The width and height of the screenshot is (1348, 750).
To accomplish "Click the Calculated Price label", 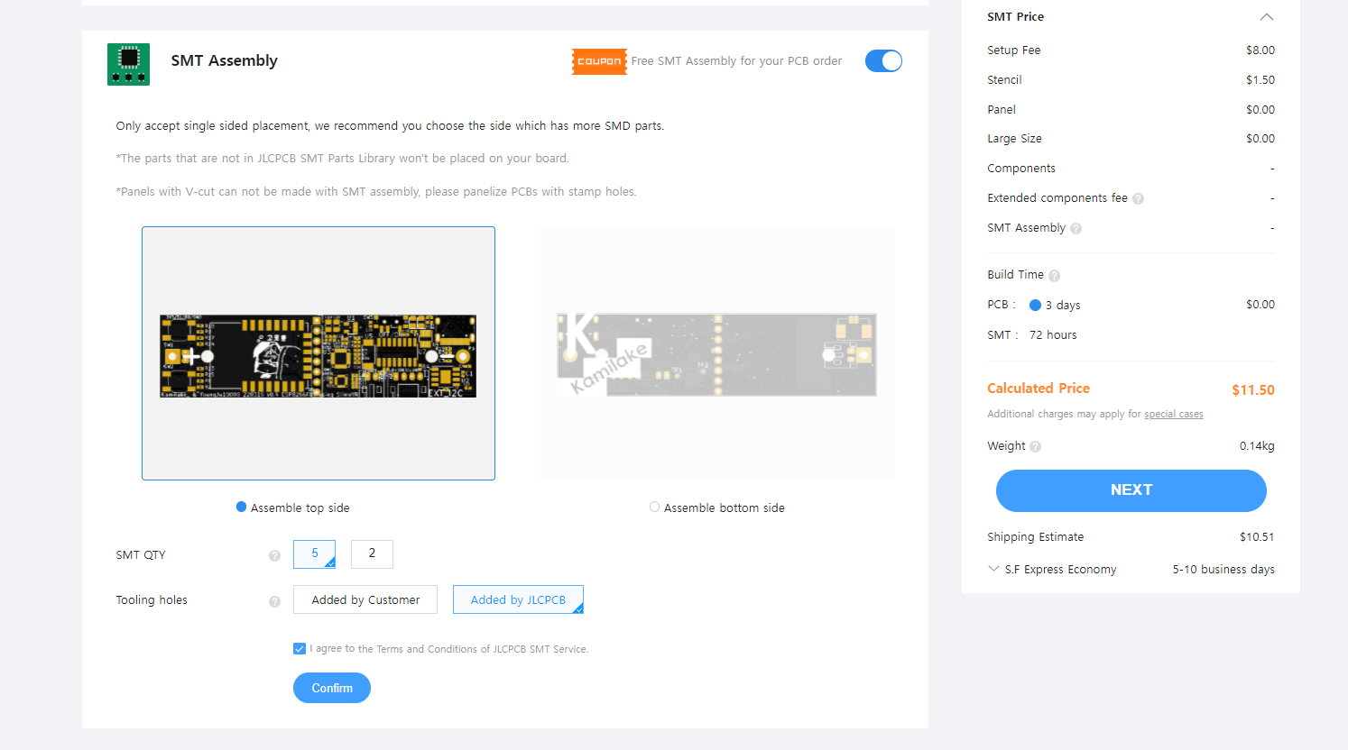I will pyautogui.click(x=1039, y=389).
